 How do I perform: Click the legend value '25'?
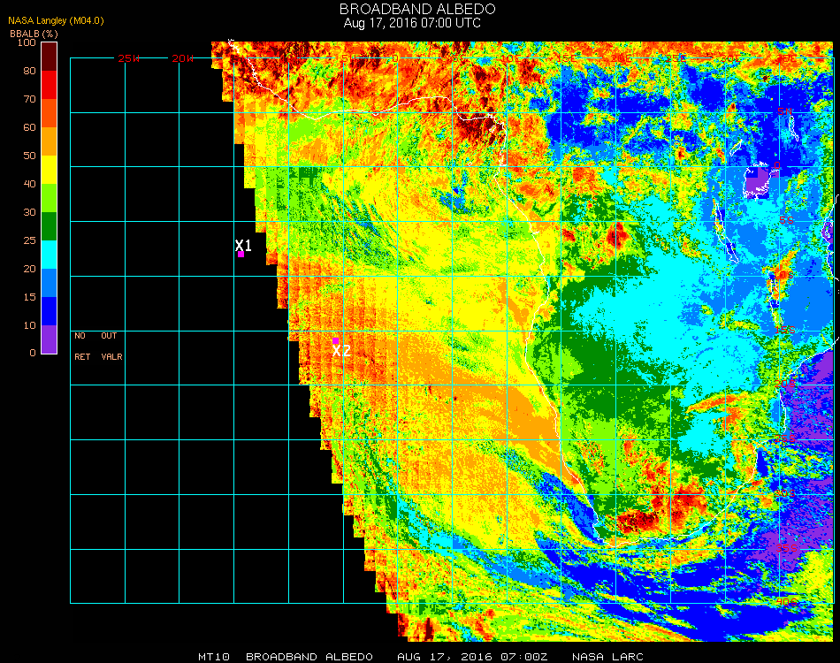pyautogui.click(x=29, y=241)
